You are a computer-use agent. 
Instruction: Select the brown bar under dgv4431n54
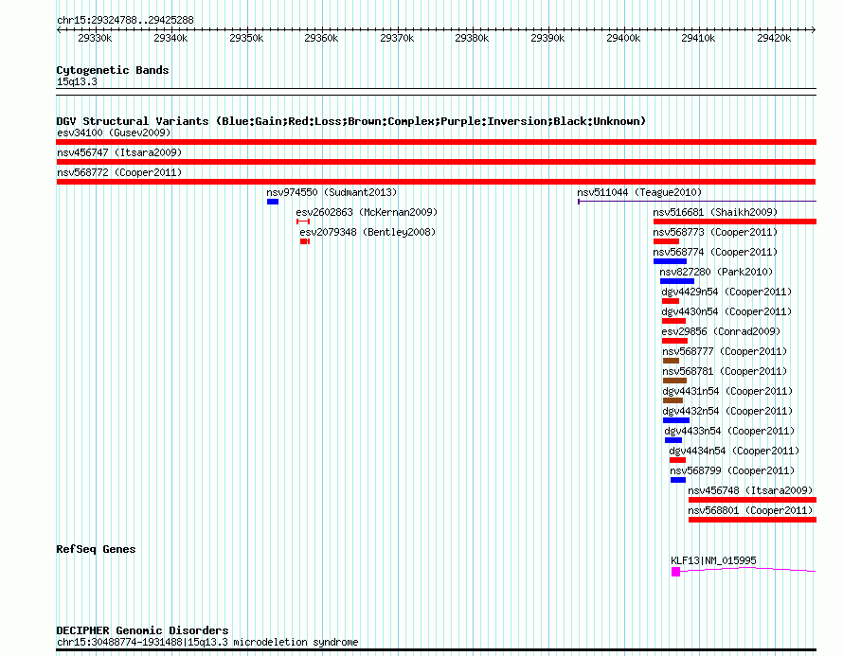673,400
